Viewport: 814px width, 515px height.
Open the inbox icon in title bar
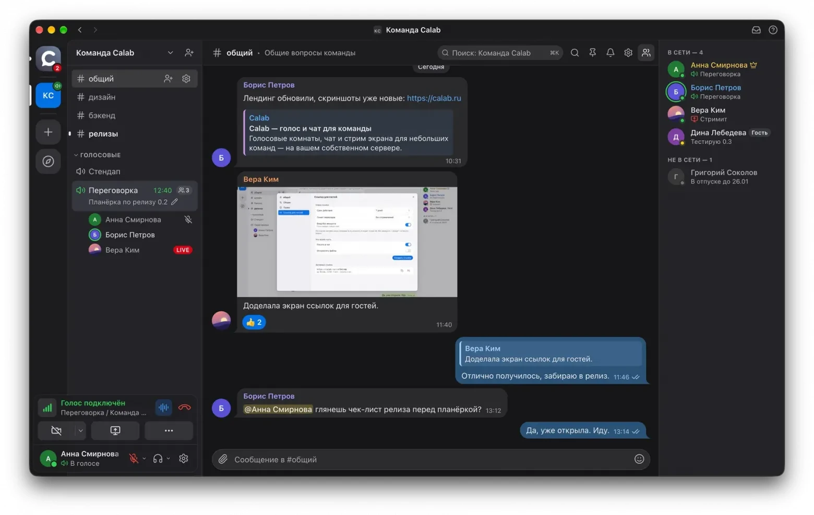(756, 30)
